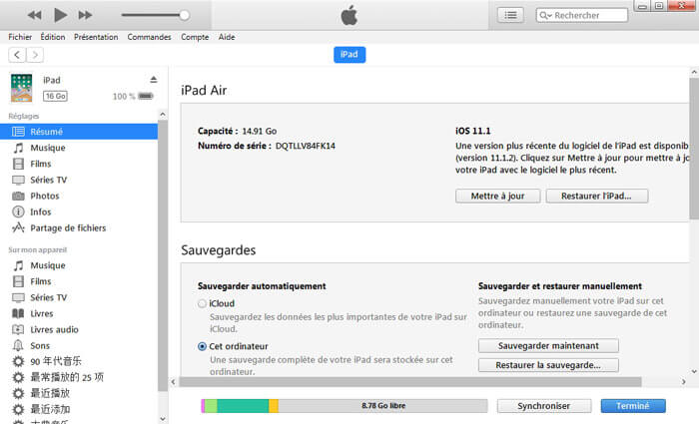Open the Compte menu
Image resolution: width=699 pixels, height=424 pixels.
[195, 37]
